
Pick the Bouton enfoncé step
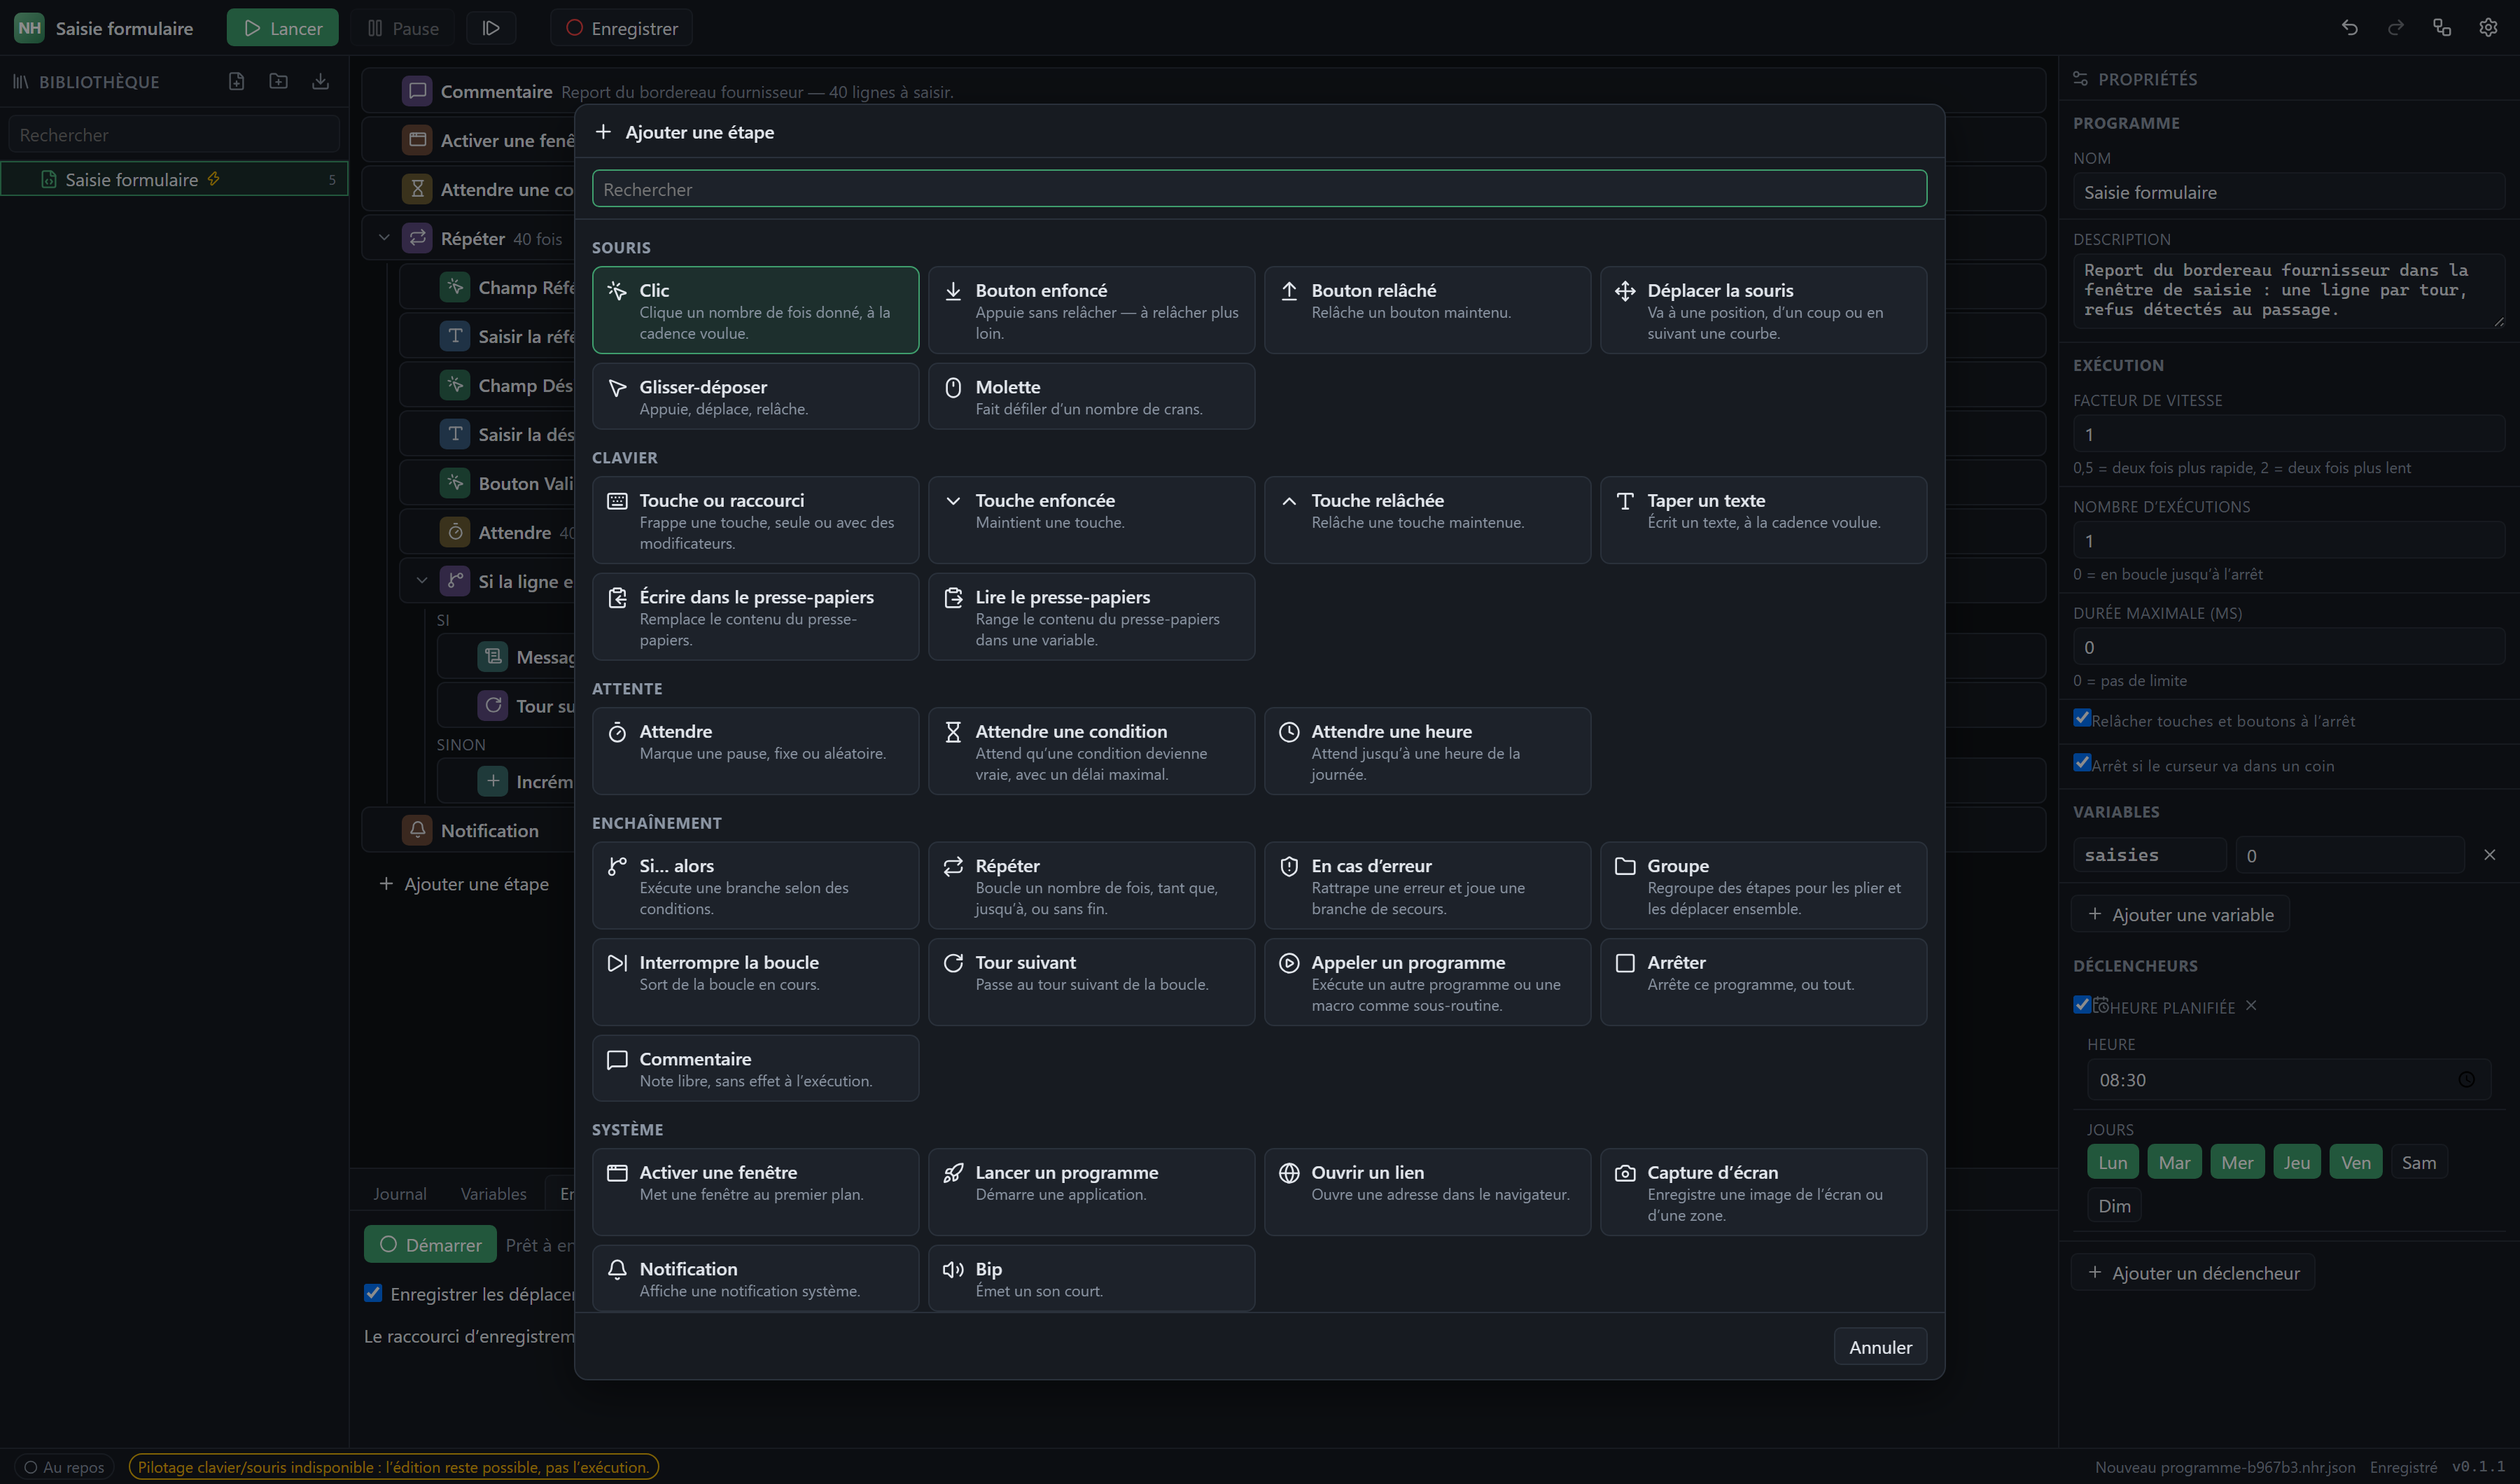[1091, 310]
